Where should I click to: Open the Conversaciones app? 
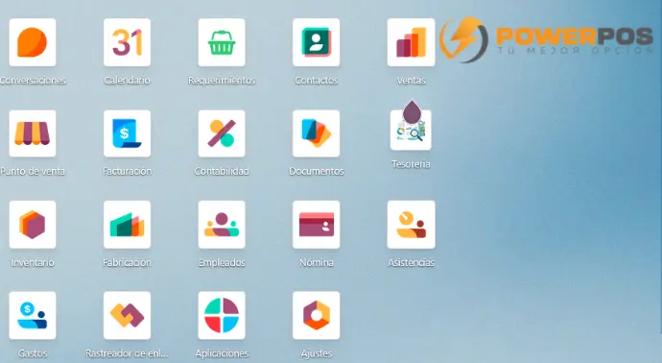33,42
